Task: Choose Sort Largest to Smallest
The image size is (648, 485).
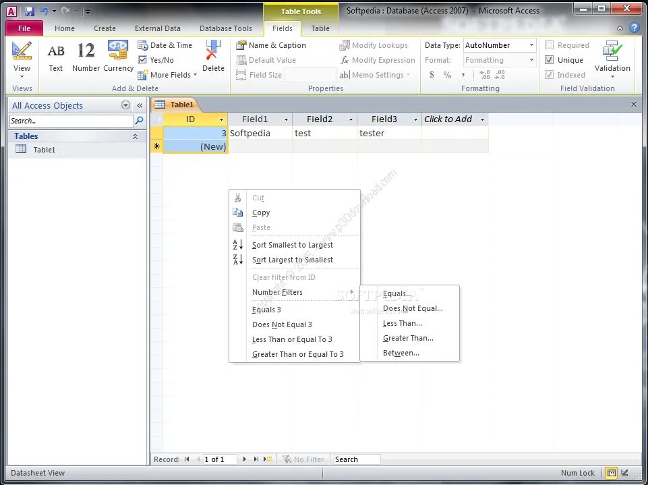Action: tap(293, 260)
